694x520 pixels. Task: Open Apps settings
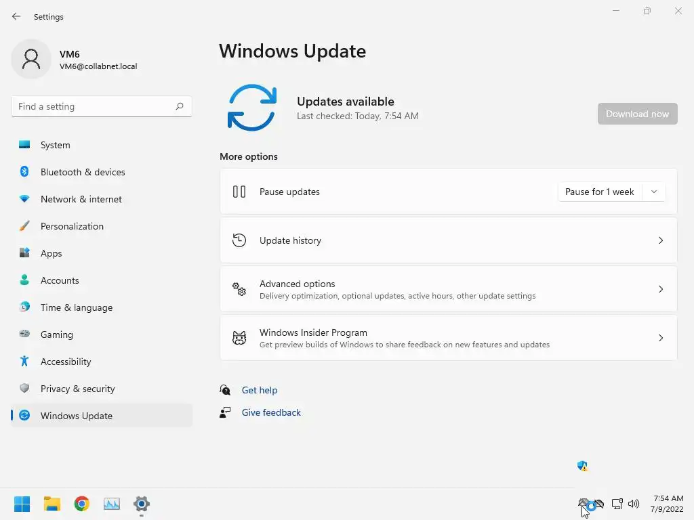(x=102, y=253)
